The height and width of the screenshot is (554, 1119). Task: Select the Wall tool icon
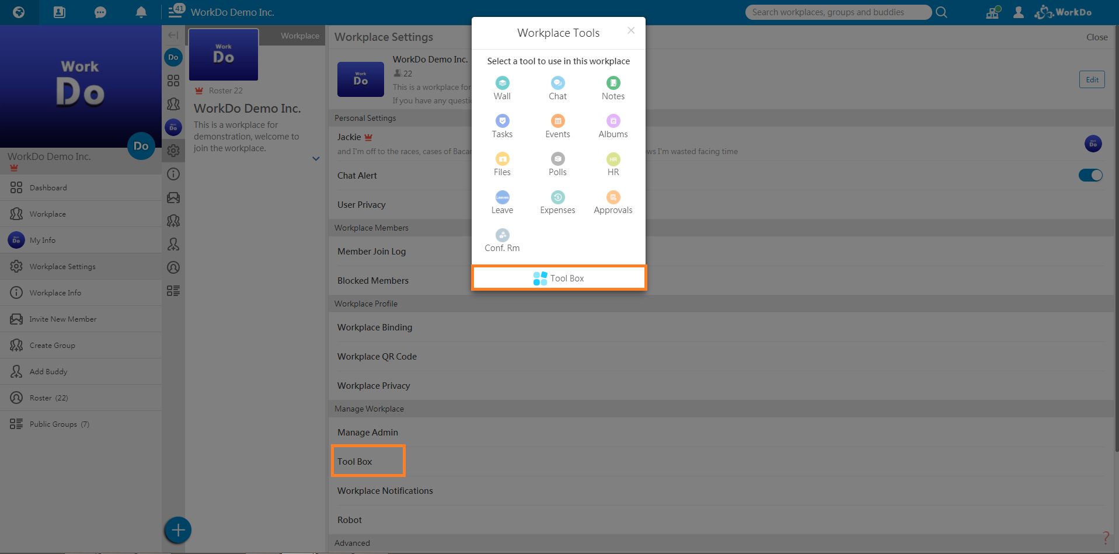click(502, 83)
